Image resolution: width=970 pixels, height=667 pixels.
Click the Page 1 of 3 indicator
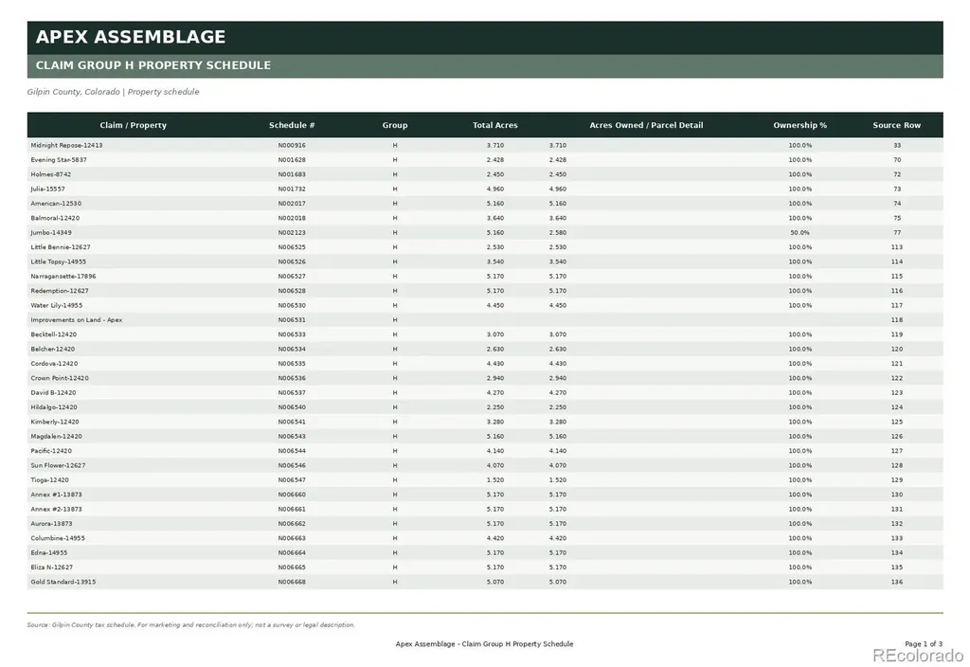(924, 644)
